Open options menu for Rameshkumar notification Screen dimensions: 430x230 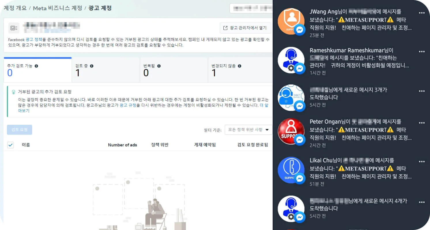422,51
